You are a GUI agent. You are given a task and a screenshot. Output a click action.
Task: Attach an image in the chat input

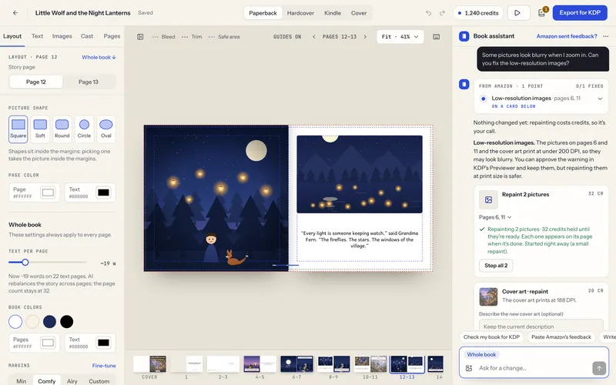pos(469,368)
